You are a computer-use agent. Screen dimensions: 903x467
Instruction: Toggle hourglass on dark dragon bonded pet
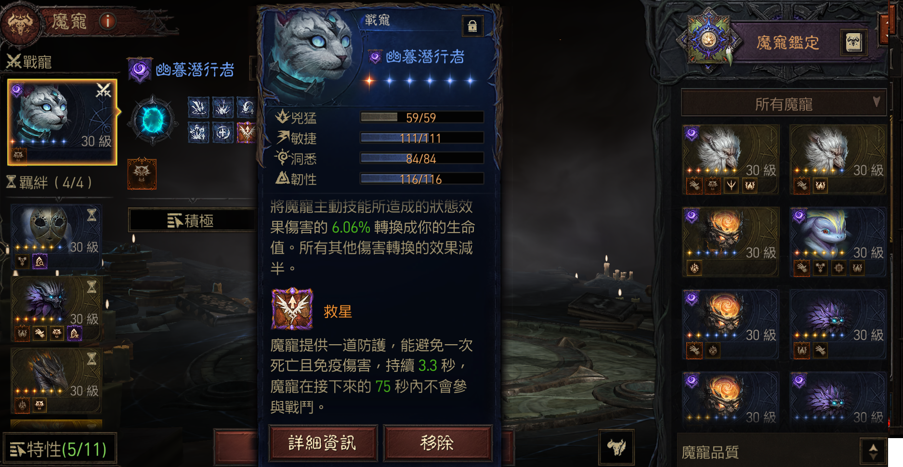pos(92,359)
